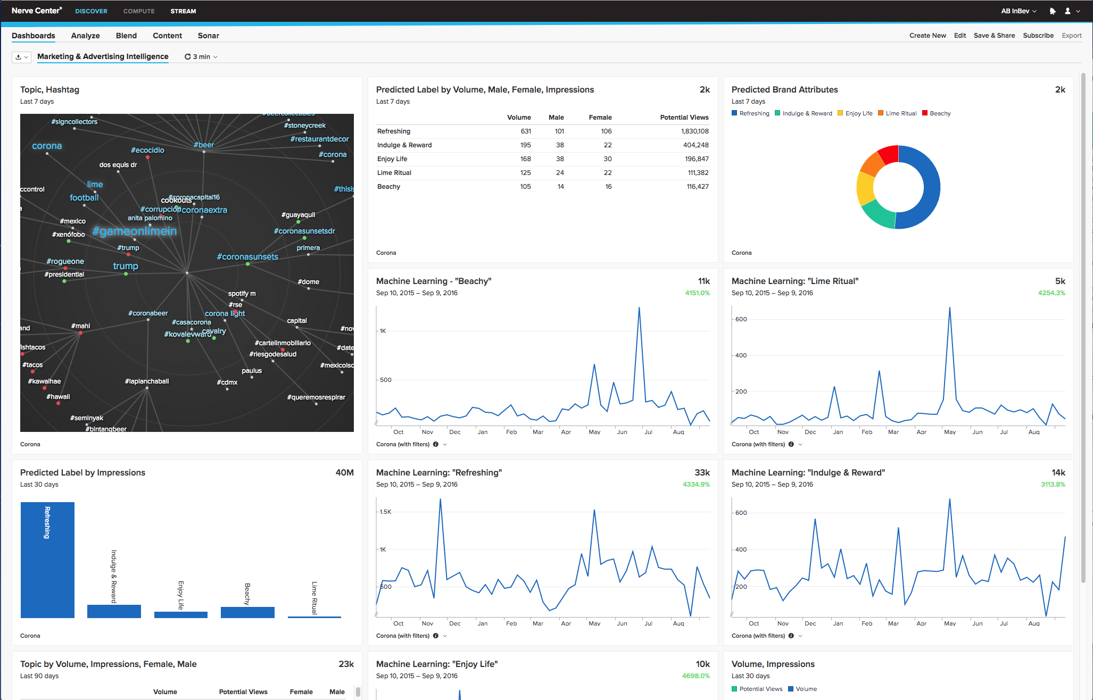Click the refresh interval icon

(x=187, y=57)
